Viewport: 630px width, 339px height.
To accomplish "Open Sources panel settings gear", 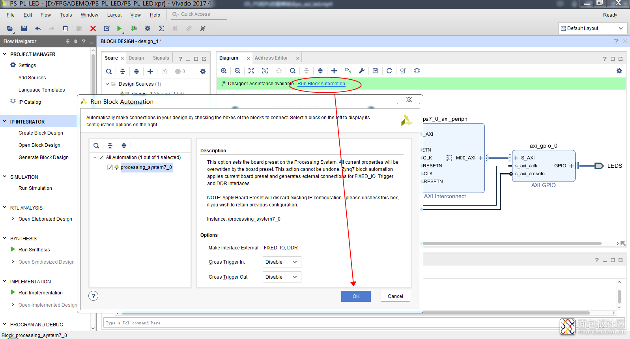I will [x=203, y=71].
